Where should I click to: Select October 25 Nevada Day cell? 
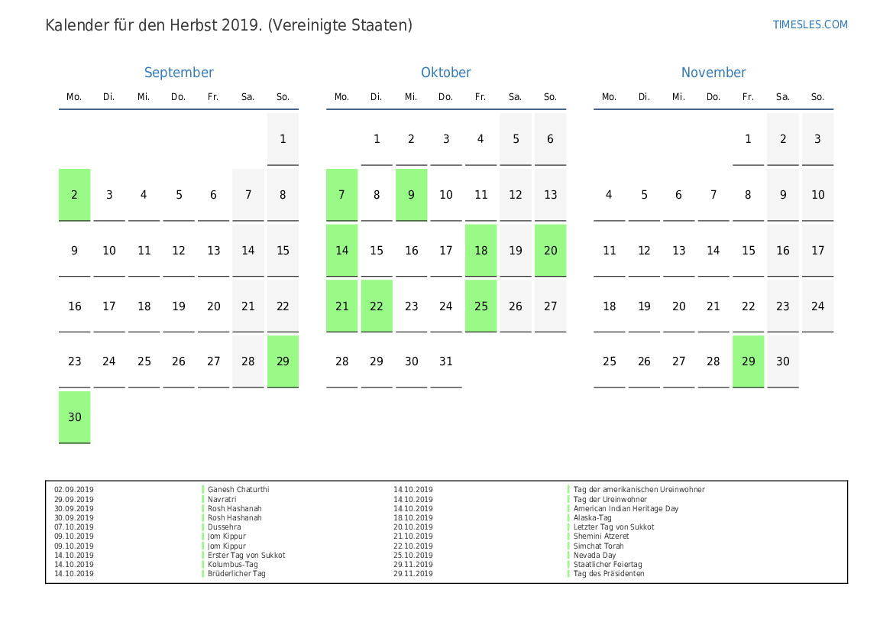pyautogui.click(x=480, y=306)
